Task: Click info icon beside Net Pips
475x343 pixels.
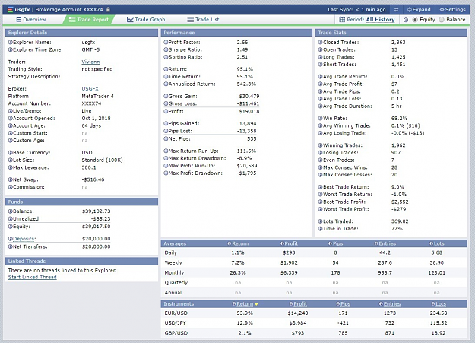Action: [x=166, y=138]
